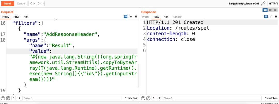
Task: Click the Target: http://local:8081 label
Action: (244, 3)
